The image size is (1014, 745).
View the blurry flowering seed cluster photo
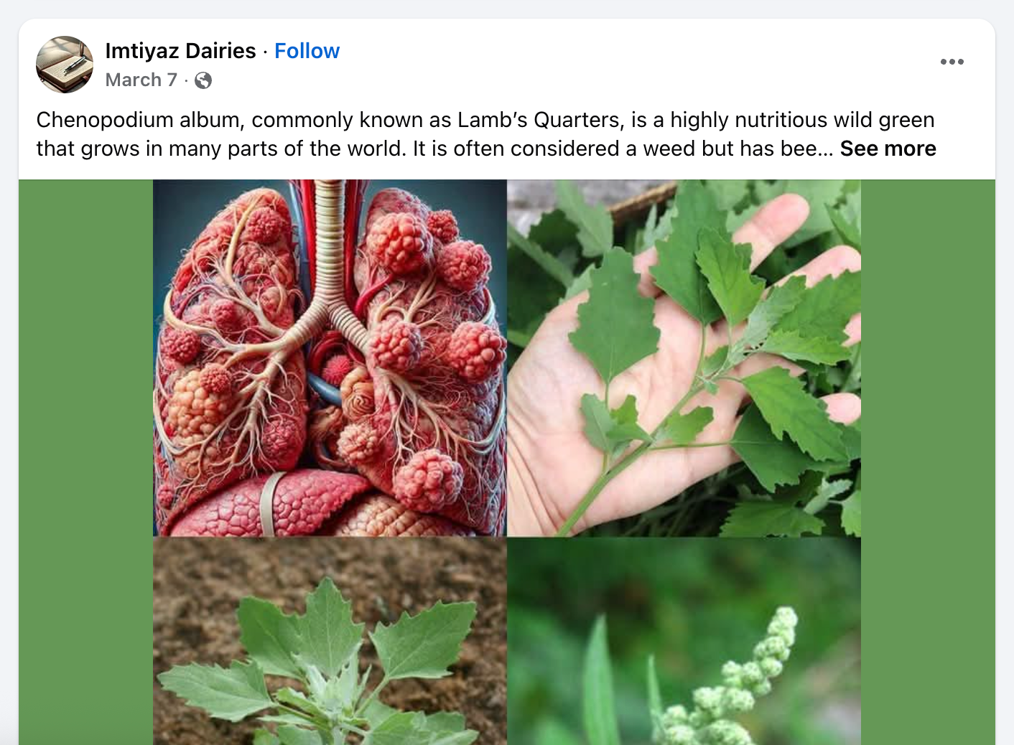tap(684, 641)
